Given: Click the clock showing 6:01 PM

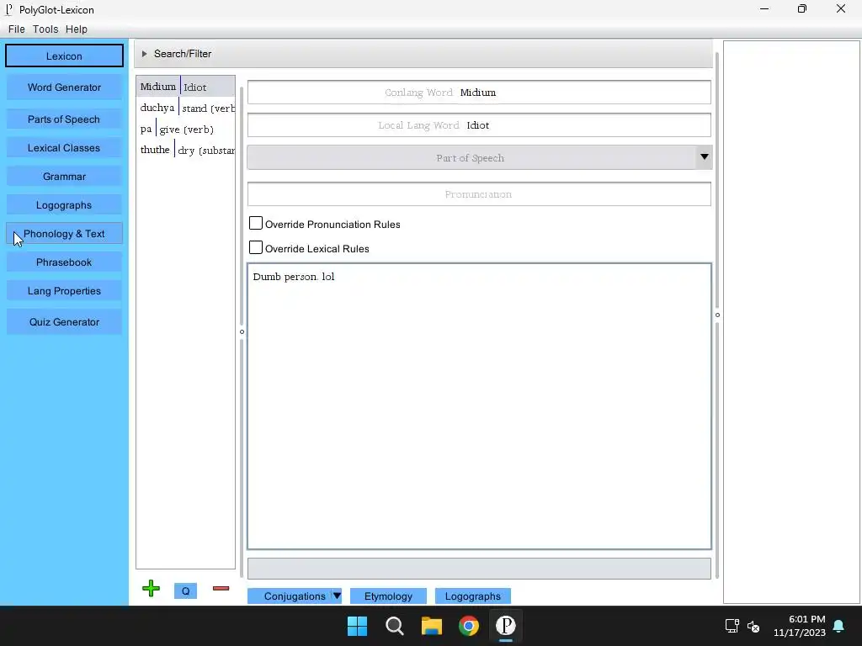Looking at the screenshot, I should point(806,619).
